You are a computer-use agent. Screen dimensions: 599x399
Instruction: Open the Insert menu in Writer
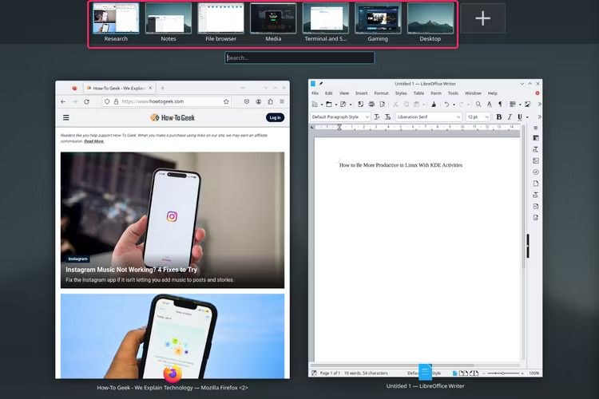pos(361,93)
